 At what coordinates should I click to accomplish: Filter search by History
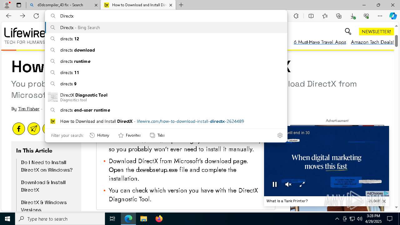point(99,135)
